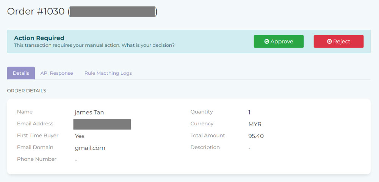This screenshot has height=182, width=379.
Task: Select the buyer name james Tan
Action: click(89, 112)
